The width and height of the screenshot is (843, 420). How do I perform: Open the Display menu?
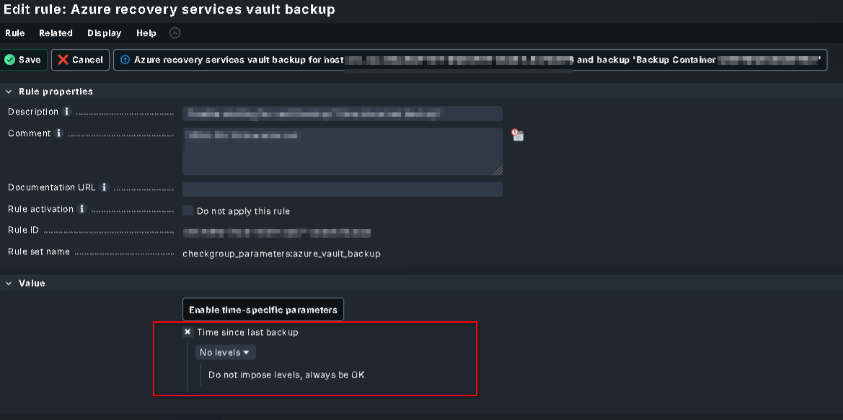(105, 33)
